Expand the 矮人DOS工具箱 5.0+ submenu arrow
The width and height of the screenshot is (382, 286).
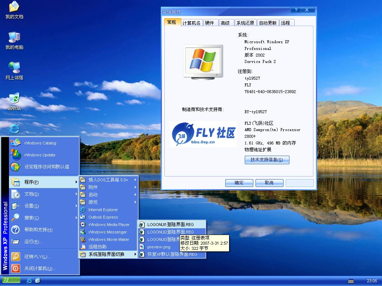click(x=135, y=180)
